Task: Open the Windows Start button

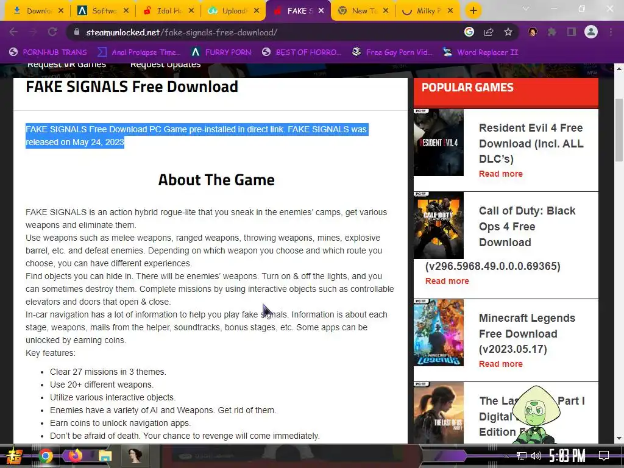Action: click(15, 456)
